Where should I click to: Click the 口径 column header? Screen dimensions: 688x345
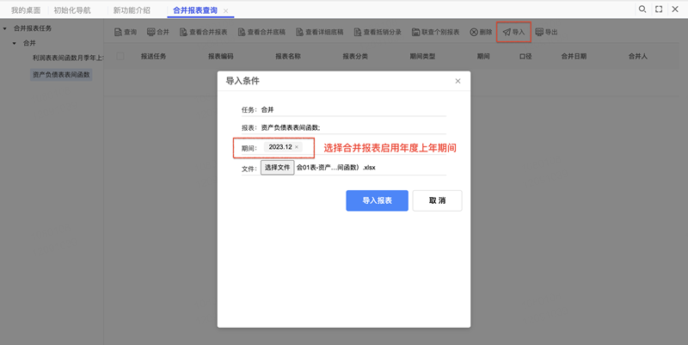525,56
